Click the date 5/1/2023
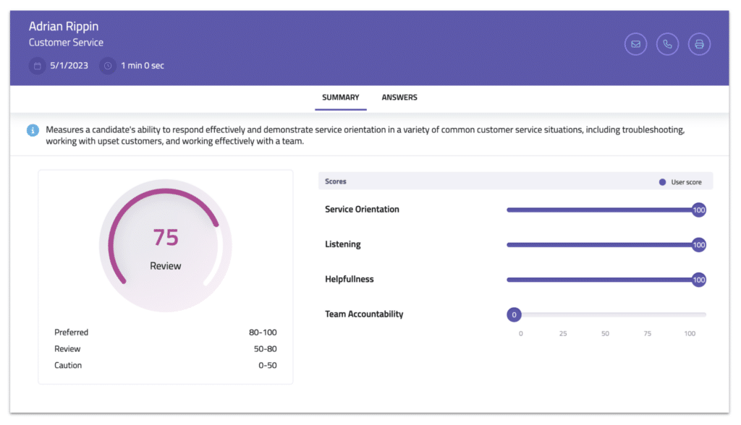The width and height of the screenshot is (741, 425). click(x=69, y=66)
